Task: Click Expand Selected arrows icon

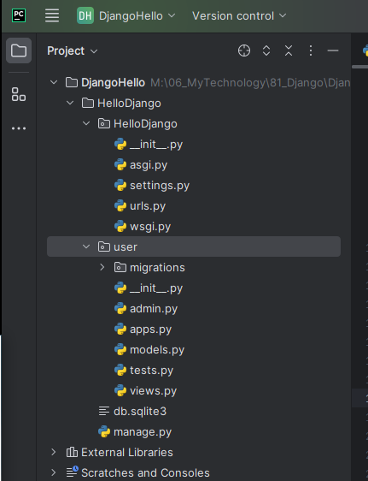Action: pos(266,50)
